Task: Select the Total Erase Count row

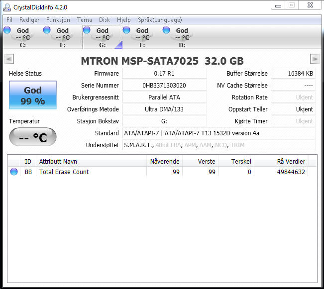Action: click(158, 172)
